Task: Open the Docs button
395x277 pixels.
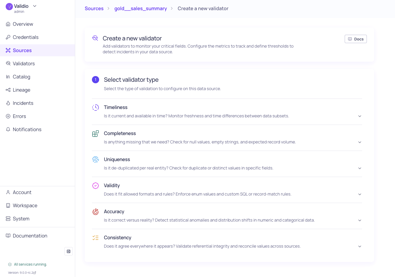Action: pos(356,39)
